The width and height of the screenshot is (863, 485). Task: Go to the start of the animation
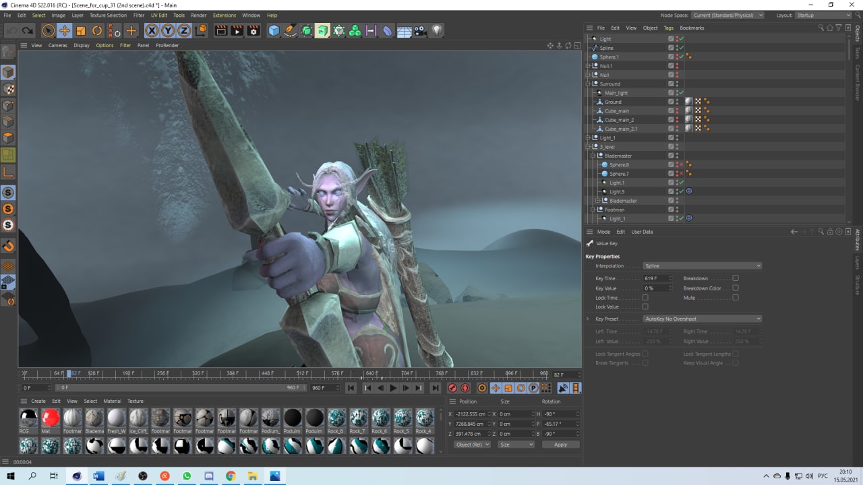(351, 388)
